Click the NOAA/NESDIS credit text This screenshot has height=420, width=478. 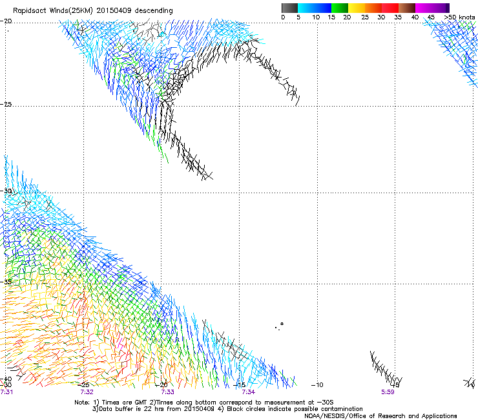tap(380, 416)
